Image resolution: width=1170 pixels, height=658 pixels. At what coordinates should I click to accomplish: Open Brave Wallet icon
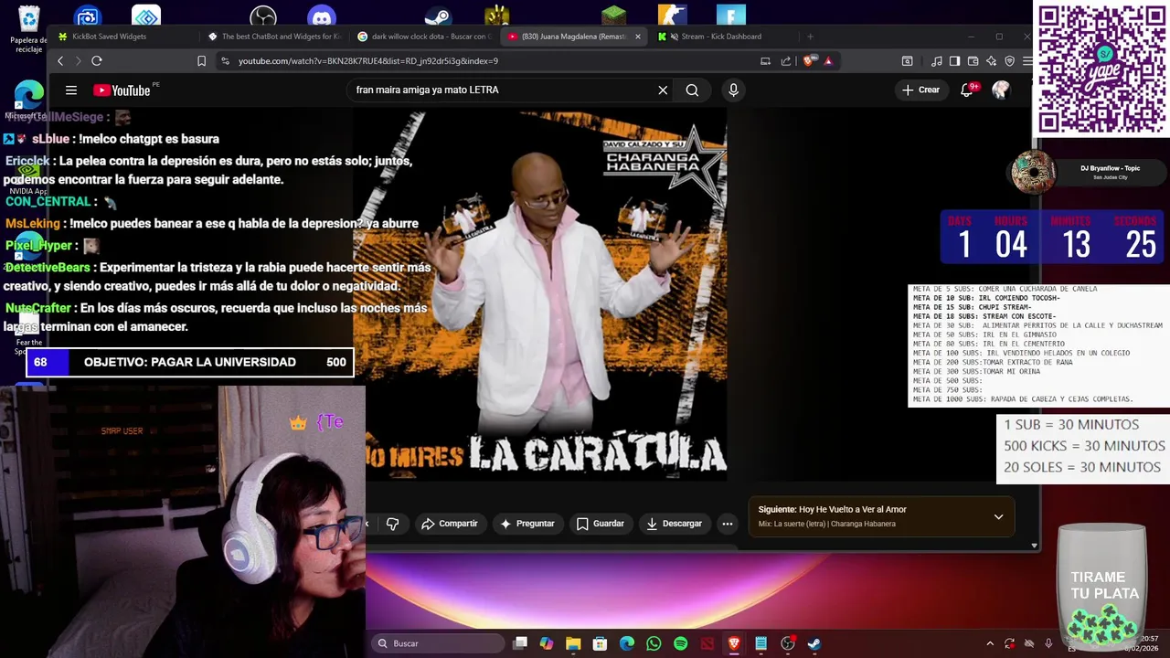tap(973, 61)
